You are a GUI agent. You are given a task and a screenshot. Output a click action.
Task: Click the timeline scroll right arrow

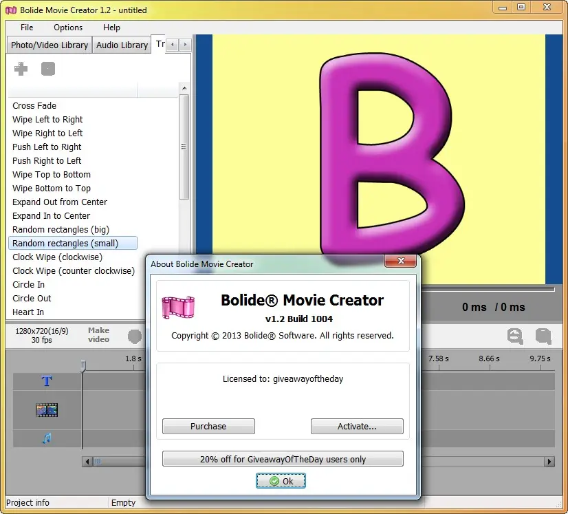(549, 462)
